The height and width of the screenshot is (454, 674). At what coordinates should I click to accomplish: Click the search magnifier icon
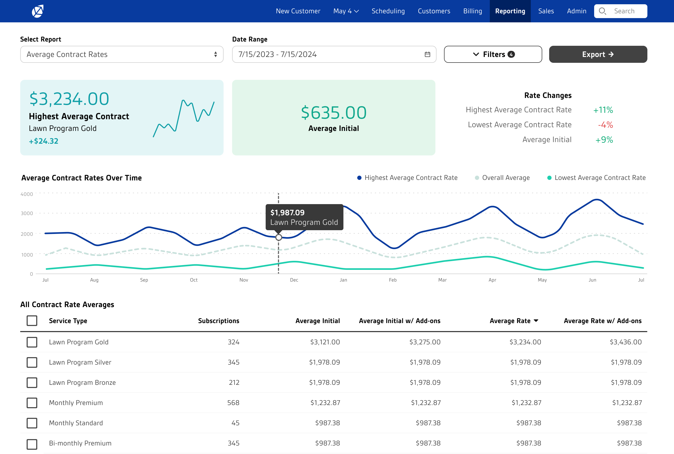(602, 11)
